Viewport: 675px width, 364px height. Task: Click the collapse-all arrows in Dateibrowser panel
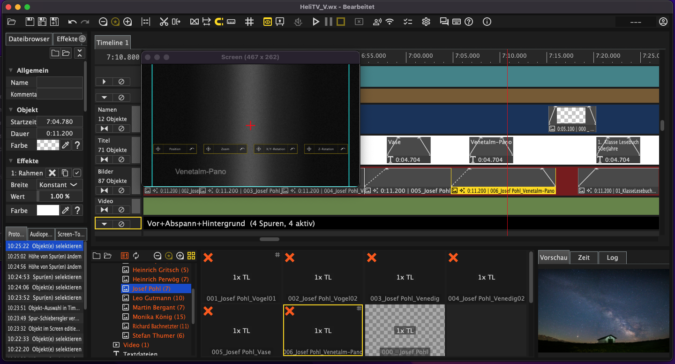(79, 53)
